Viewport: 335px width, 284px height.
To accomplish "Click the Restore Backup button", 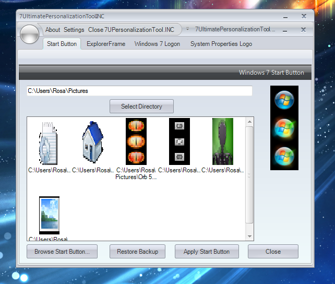I will pyautogui.click(x=137, y=252).
